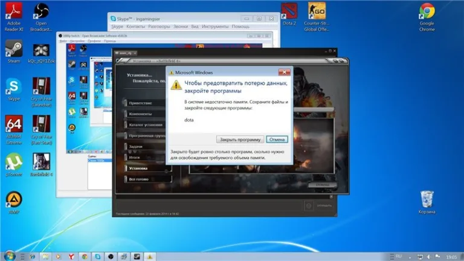Open the Google Chrome desktop shortcut
Image resolution: width=464 pixels, height=261 pixels.
427,17
